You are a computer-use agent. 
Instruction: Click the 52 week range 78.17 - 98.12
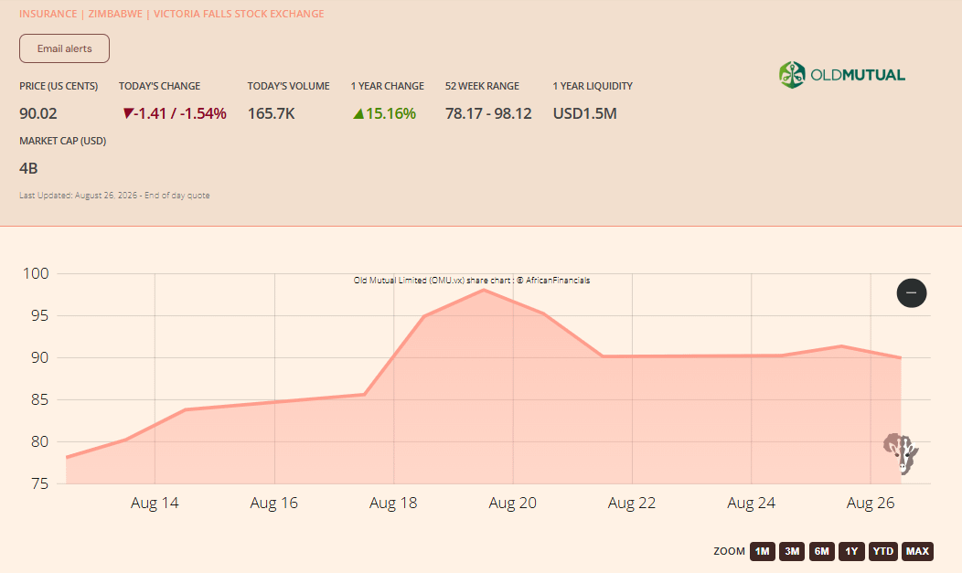(x=488, y=113)
